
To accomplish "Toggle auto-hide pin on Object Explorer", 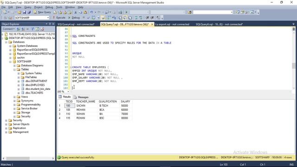I will pyautogui.click(x=50, y=24).
